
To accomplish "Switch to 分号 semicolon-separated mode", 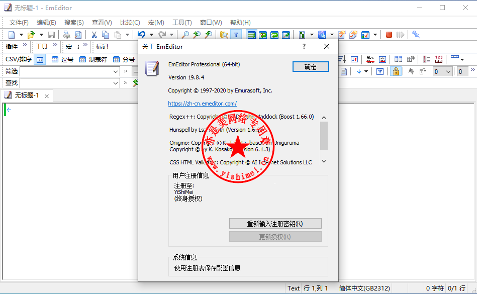I will [x=124, y=60].
